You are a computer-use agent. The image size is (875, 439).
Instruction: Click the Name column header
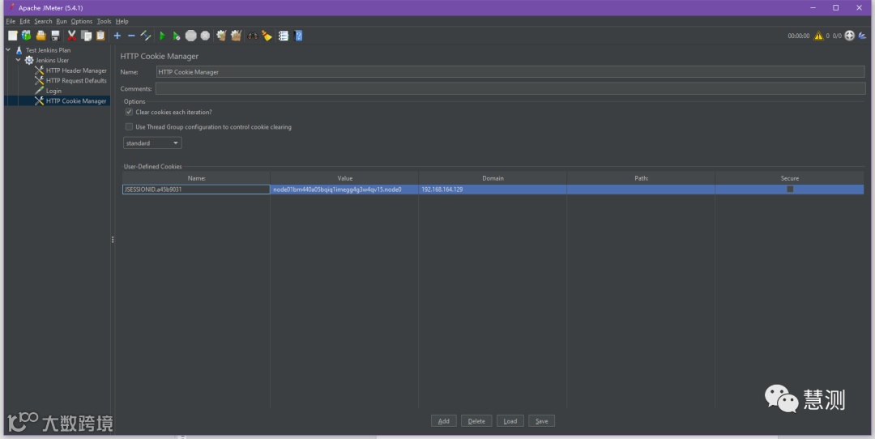pos(196,178)
